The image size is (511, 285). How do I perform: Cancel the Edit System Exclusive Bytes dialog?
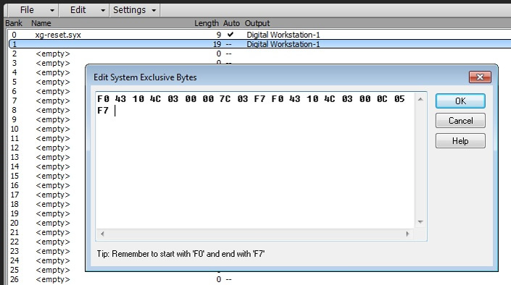460,121
